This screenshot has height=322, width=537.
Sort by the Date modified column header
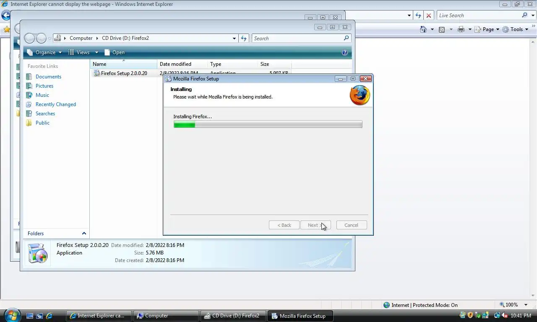click(182, 64)
